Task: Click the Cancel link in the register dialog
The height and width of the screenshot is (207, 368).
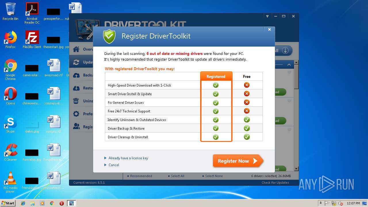Action: [x=114, y=165]
